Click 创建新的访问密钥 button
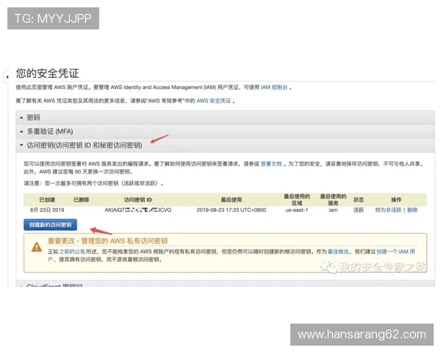The height and width of the screenshot is (353, 441). click(50, 224)
